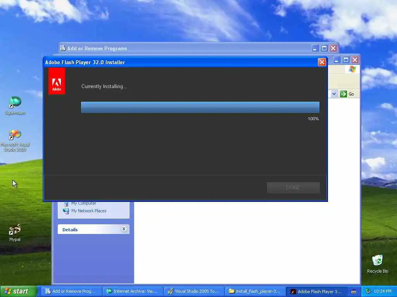
Task: Maximize the Add or Remove Programs window
Action: [x=324, y=48]
